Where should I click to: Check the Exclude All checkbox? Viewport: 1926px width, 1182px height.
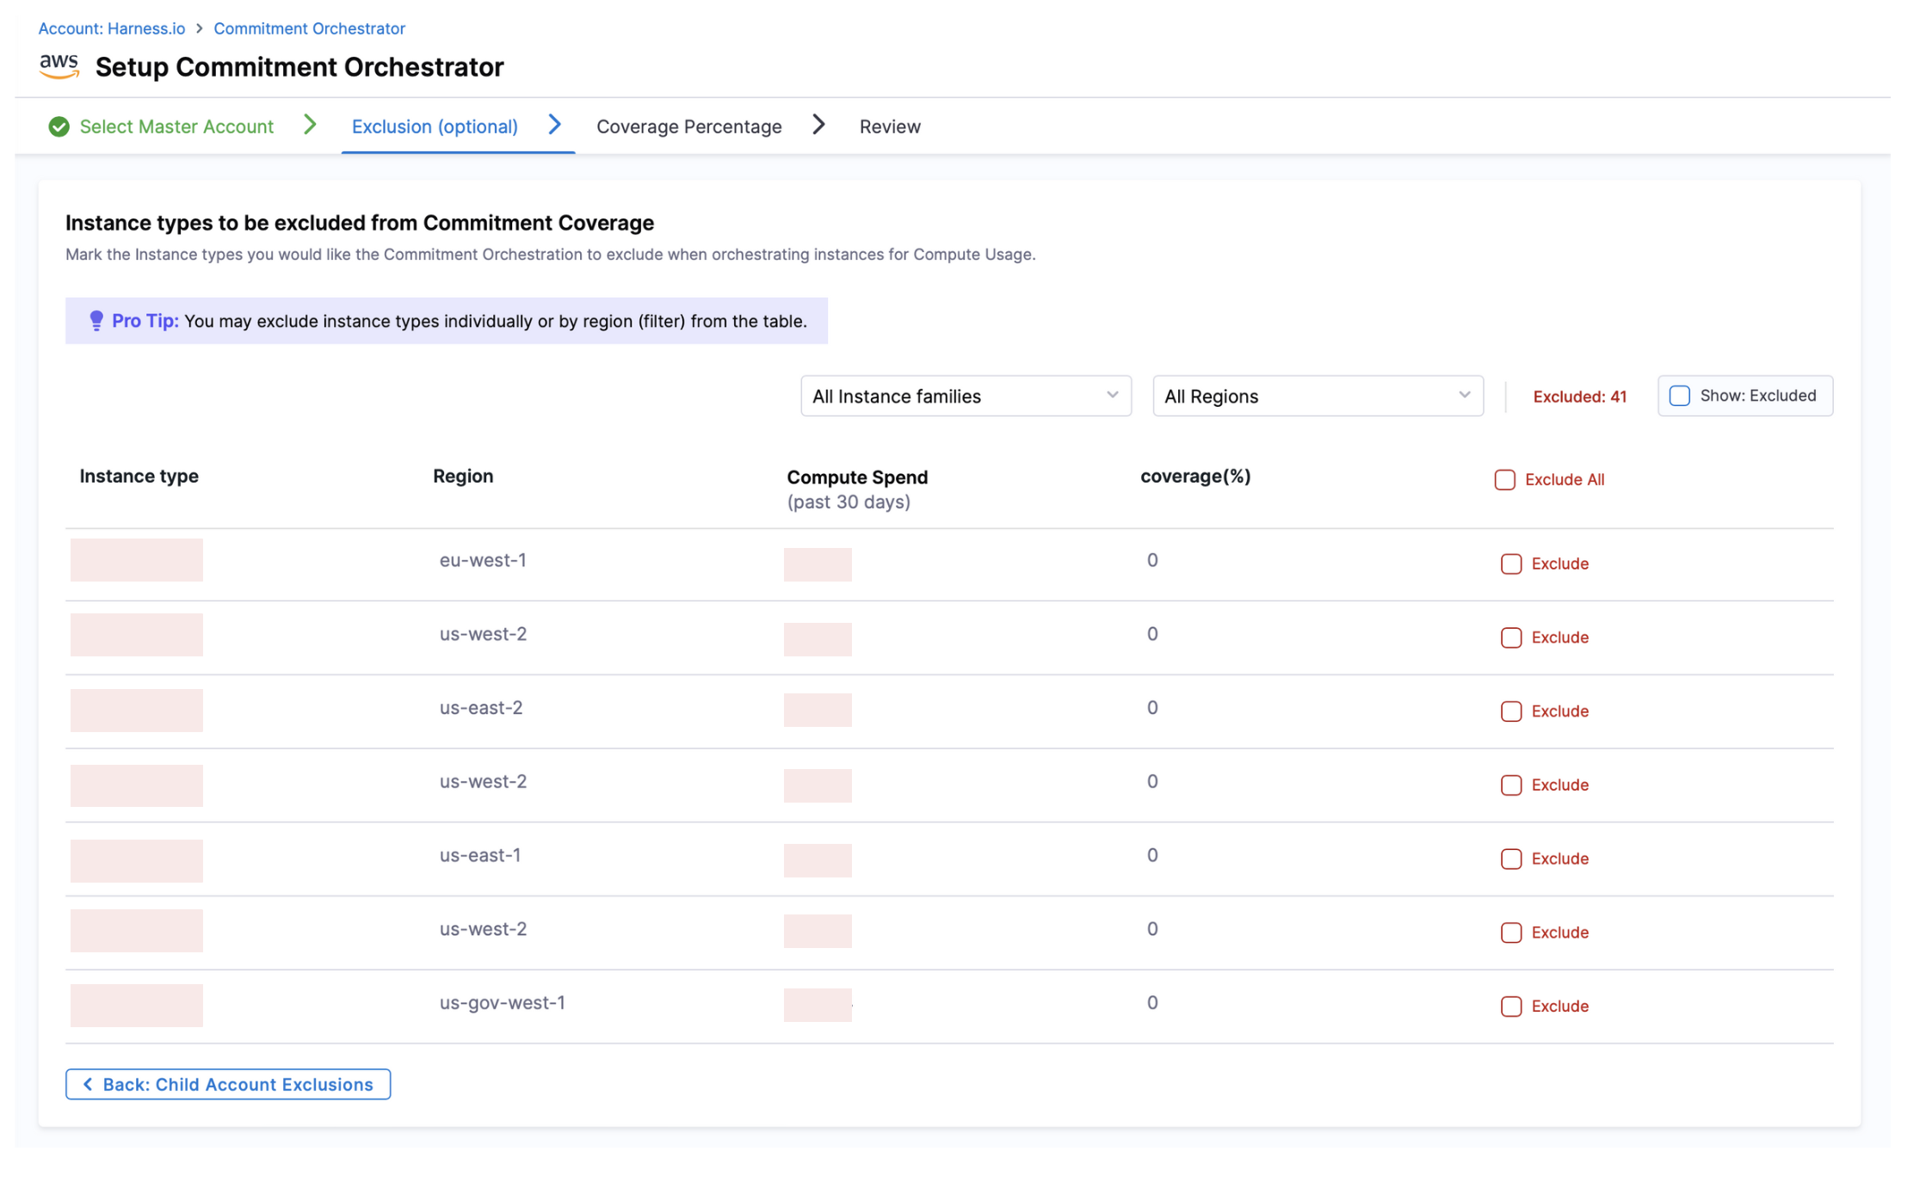tap(1504, 480)
